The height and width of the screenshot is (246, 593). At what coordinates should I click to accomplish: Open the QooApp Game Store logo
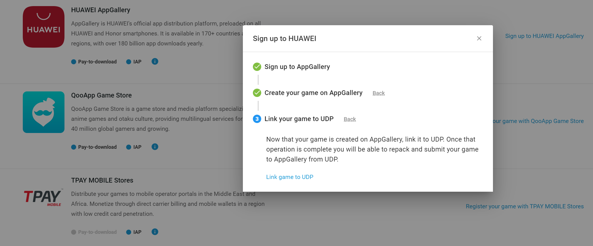pos(44,112)
